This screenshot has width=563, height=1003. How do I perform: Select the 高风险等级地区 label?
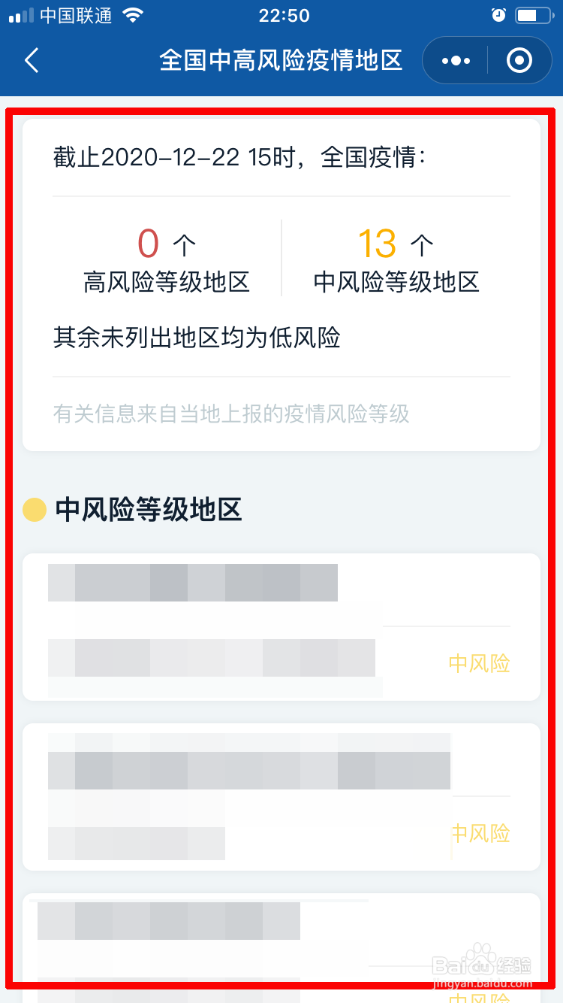point(167,283)
